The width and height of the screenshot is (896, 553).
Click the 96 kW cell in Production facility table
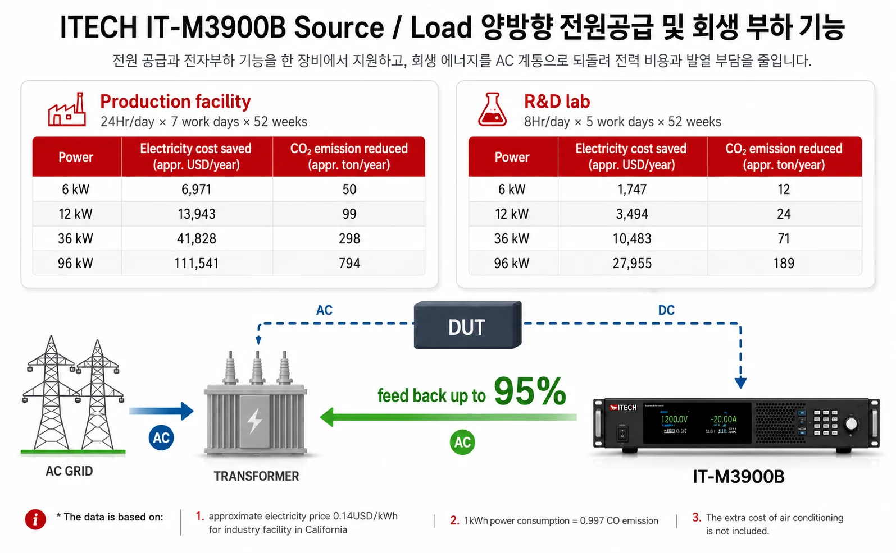[x=76, y=264]
